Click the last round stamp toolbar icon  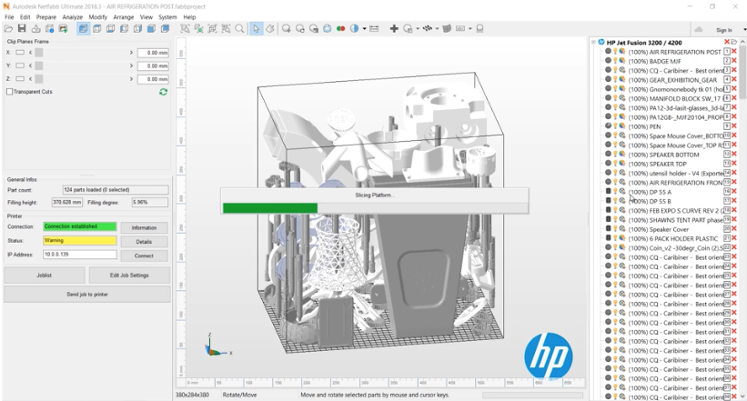[x=479, y=29]
